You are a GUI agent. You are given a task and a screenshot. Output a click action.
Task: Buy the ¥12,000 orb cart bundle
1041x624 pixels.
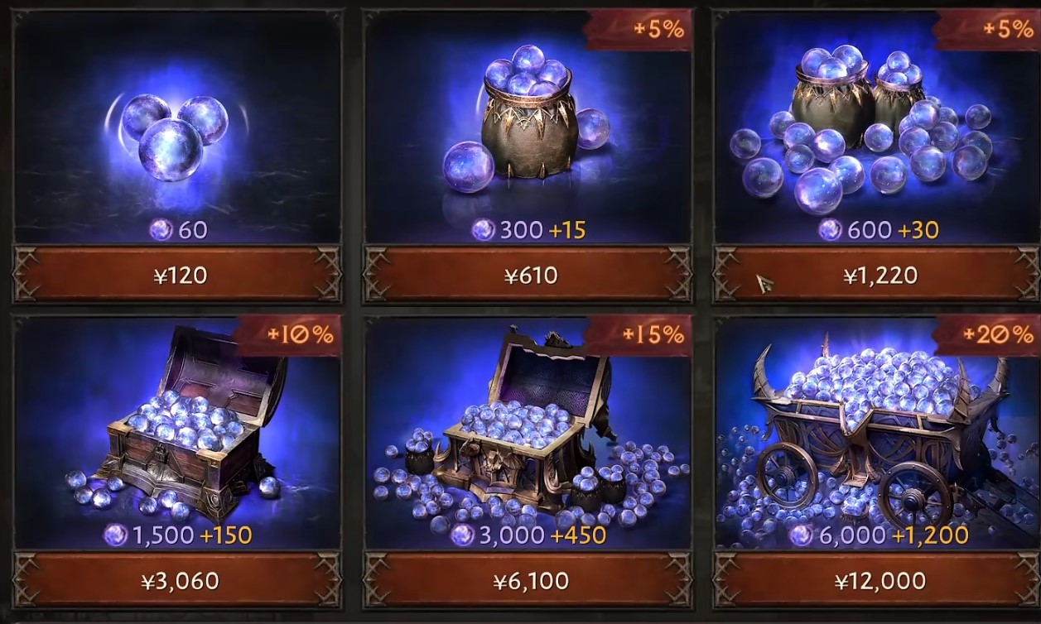876,580
